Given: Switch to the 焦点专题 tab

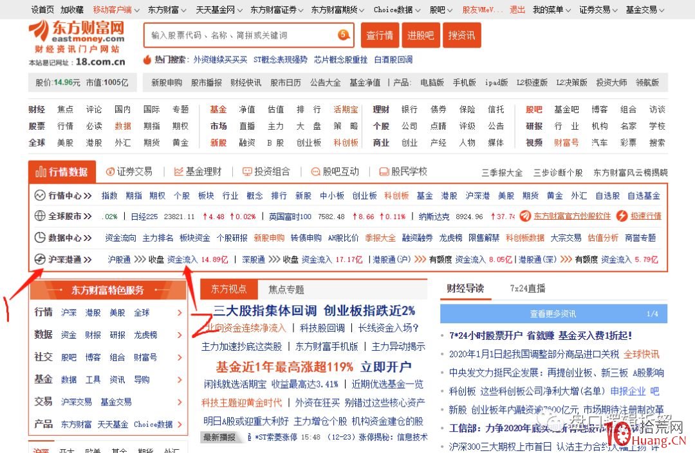Looking at the screenshot, I should point(286,290).
